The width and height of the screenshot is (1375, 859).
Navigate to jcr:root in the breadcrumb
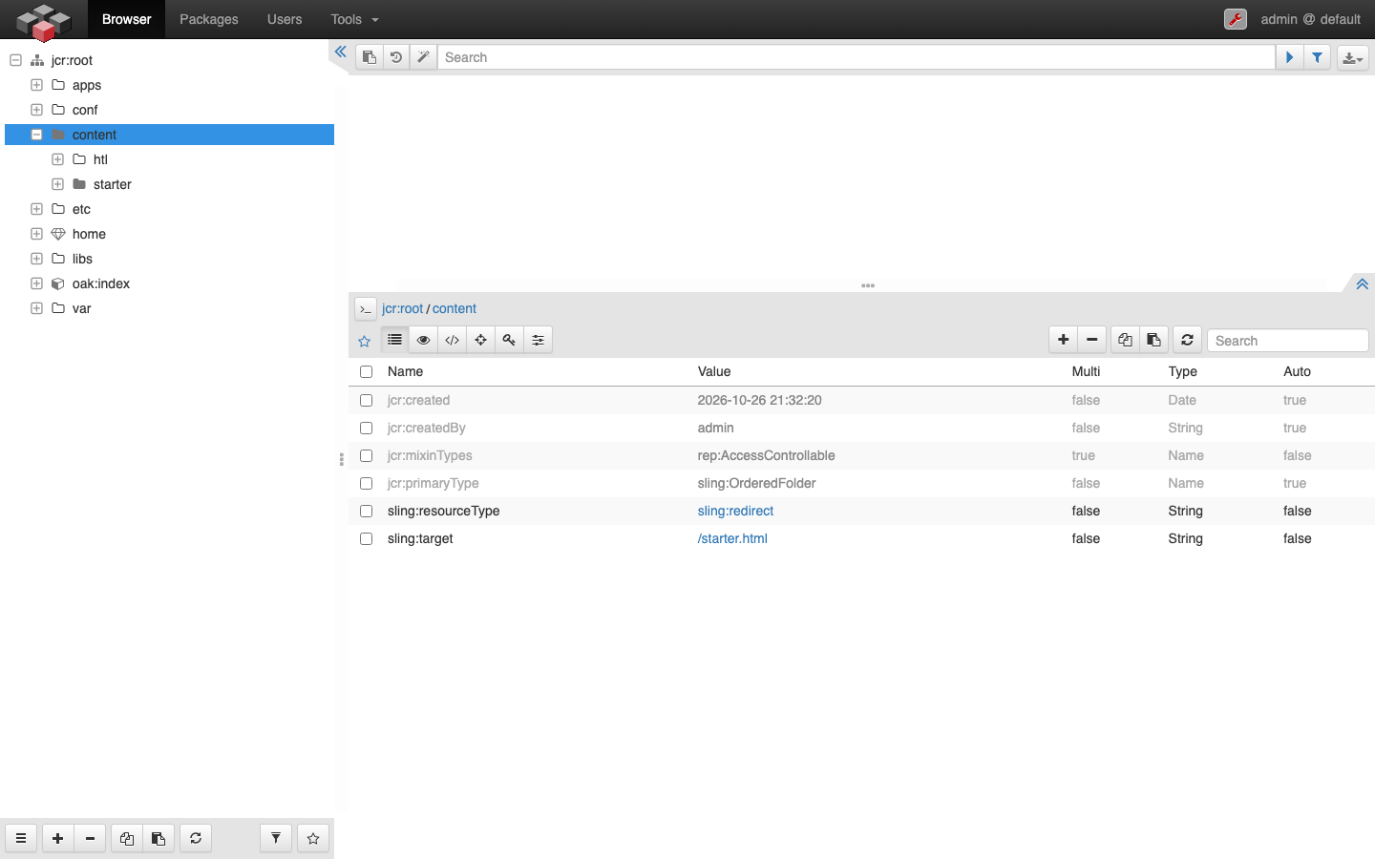coord(402,308)
